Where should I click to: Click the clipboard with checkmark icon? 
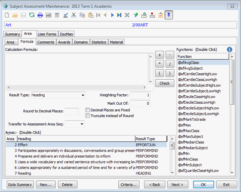click(161, 15)
